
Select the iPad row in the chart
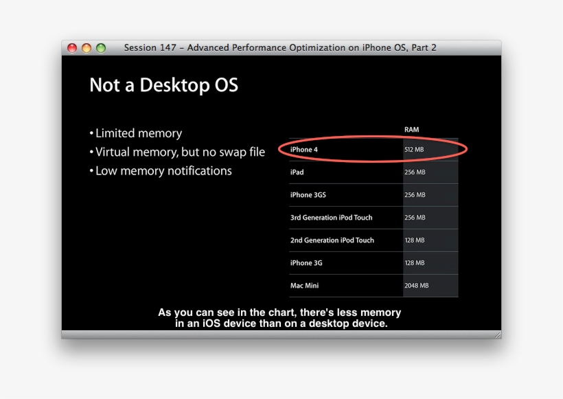(x=297, y=172)
